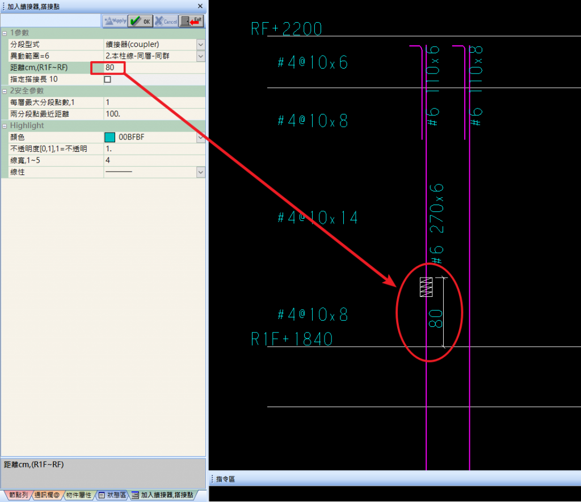Switch to the 狀態區 tab
Image resolution: width=581 pixels, height=502 pixels.
[x=113, y=495]
